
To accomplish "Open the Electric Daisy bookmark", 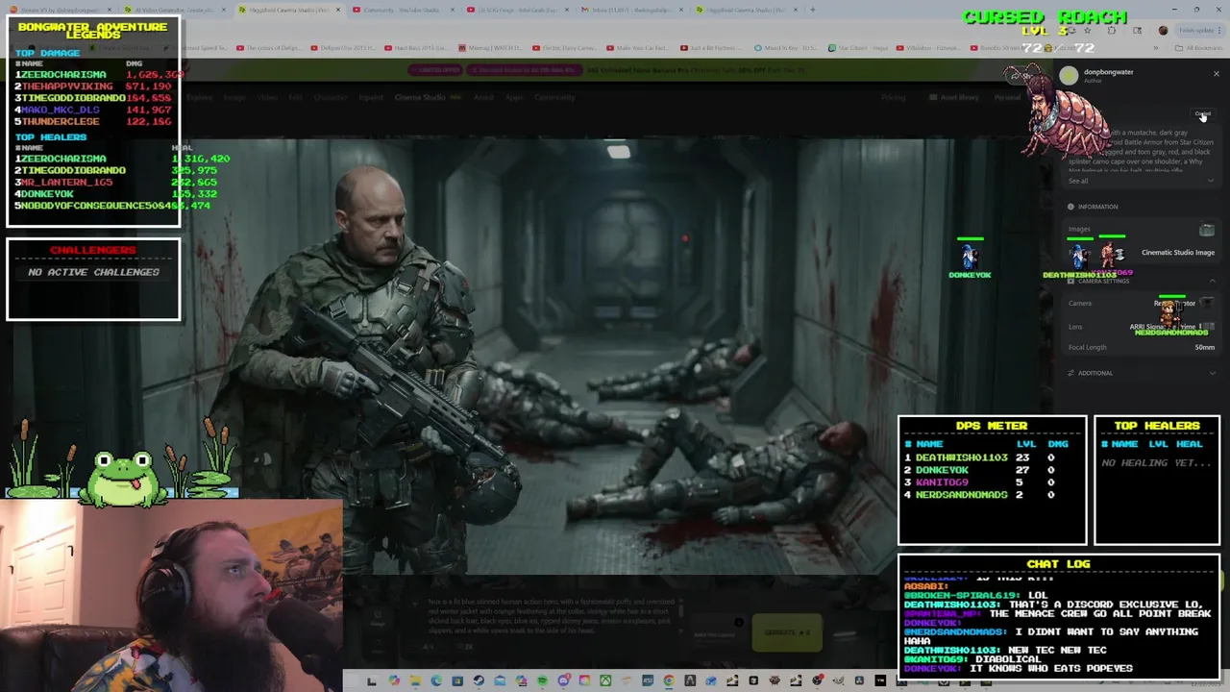I will 567,48.
